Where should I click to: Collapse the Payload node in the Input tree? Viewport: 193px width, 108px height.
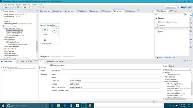(x=164, y=72)
